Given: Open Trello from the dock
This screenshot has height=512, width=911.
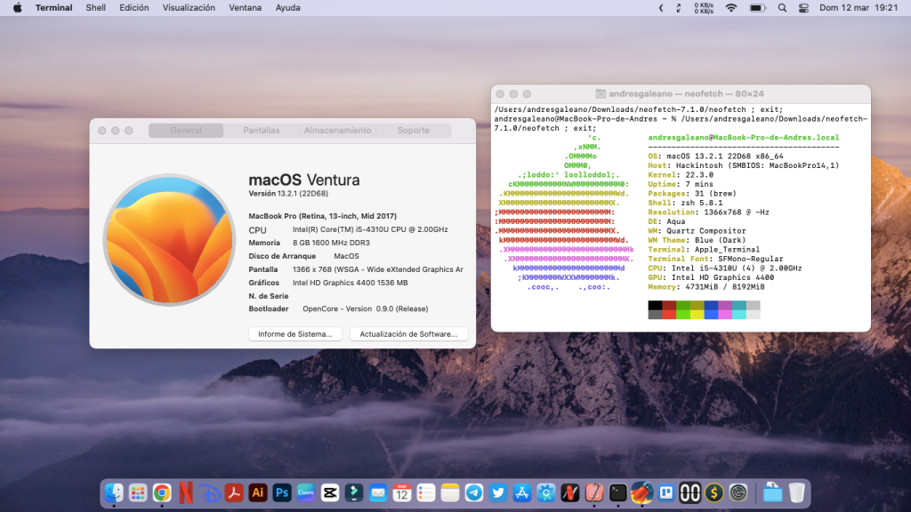Looking at the screenshot, I should 666,492.
